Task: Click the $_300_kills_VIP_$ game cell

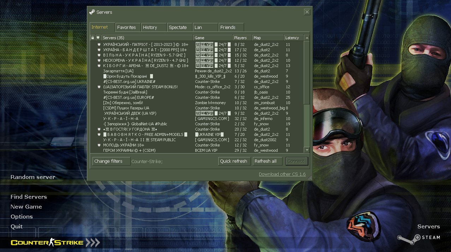Action: 210,76
